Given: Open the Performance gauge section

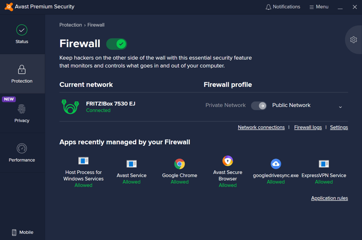Looking at the screenshot, I should (x=22, y=149).
